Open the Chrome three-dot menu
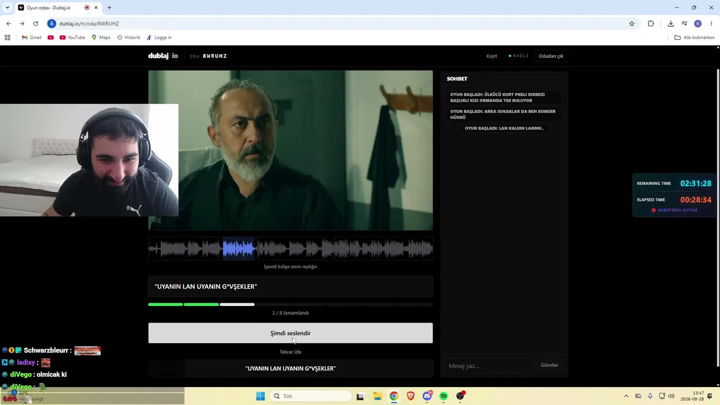The image size is (720, 405). tap(712, 24)
